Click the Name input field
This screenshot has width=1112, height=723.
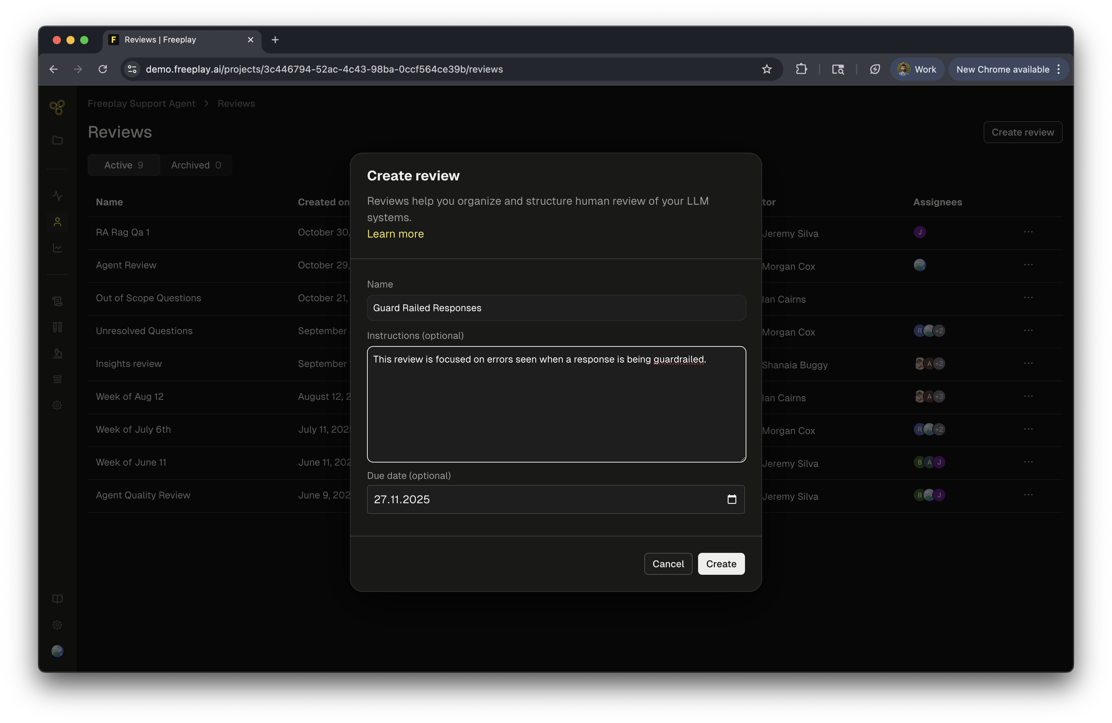pyautogui.click(x=556, y=308)
